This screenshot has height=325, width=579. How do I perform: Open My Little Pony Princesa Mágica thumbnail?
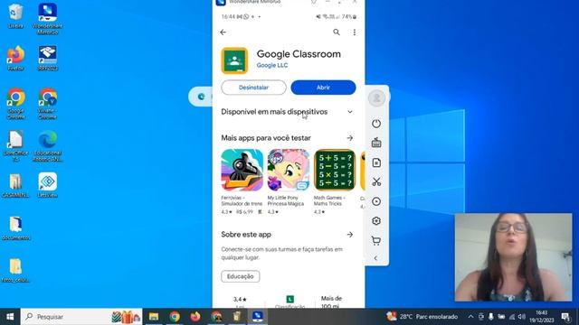coord(289,170)
